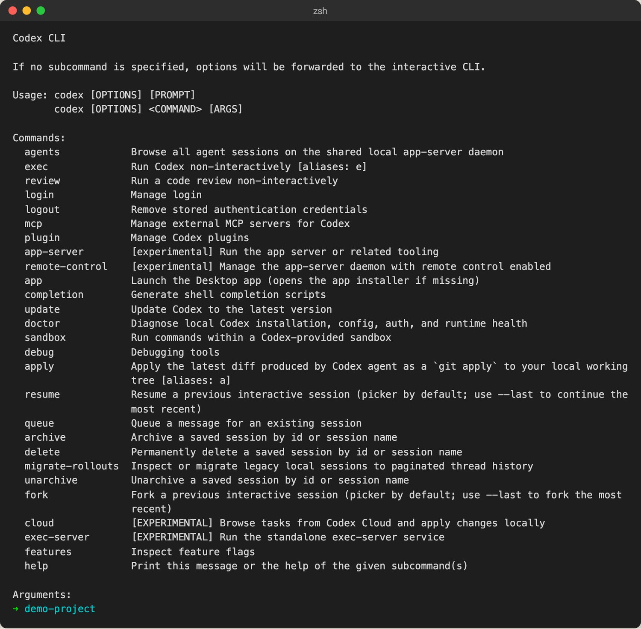
Task: Click the 'migrate-rollouts' command name
Action: point(71,466)
